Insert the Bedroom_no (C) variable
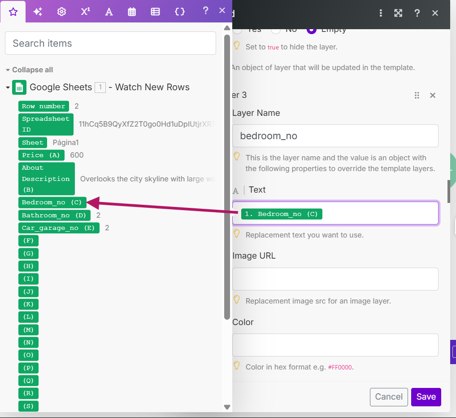Image resolution: width=456 pixels, height=418 pixels. pos(52,202)
